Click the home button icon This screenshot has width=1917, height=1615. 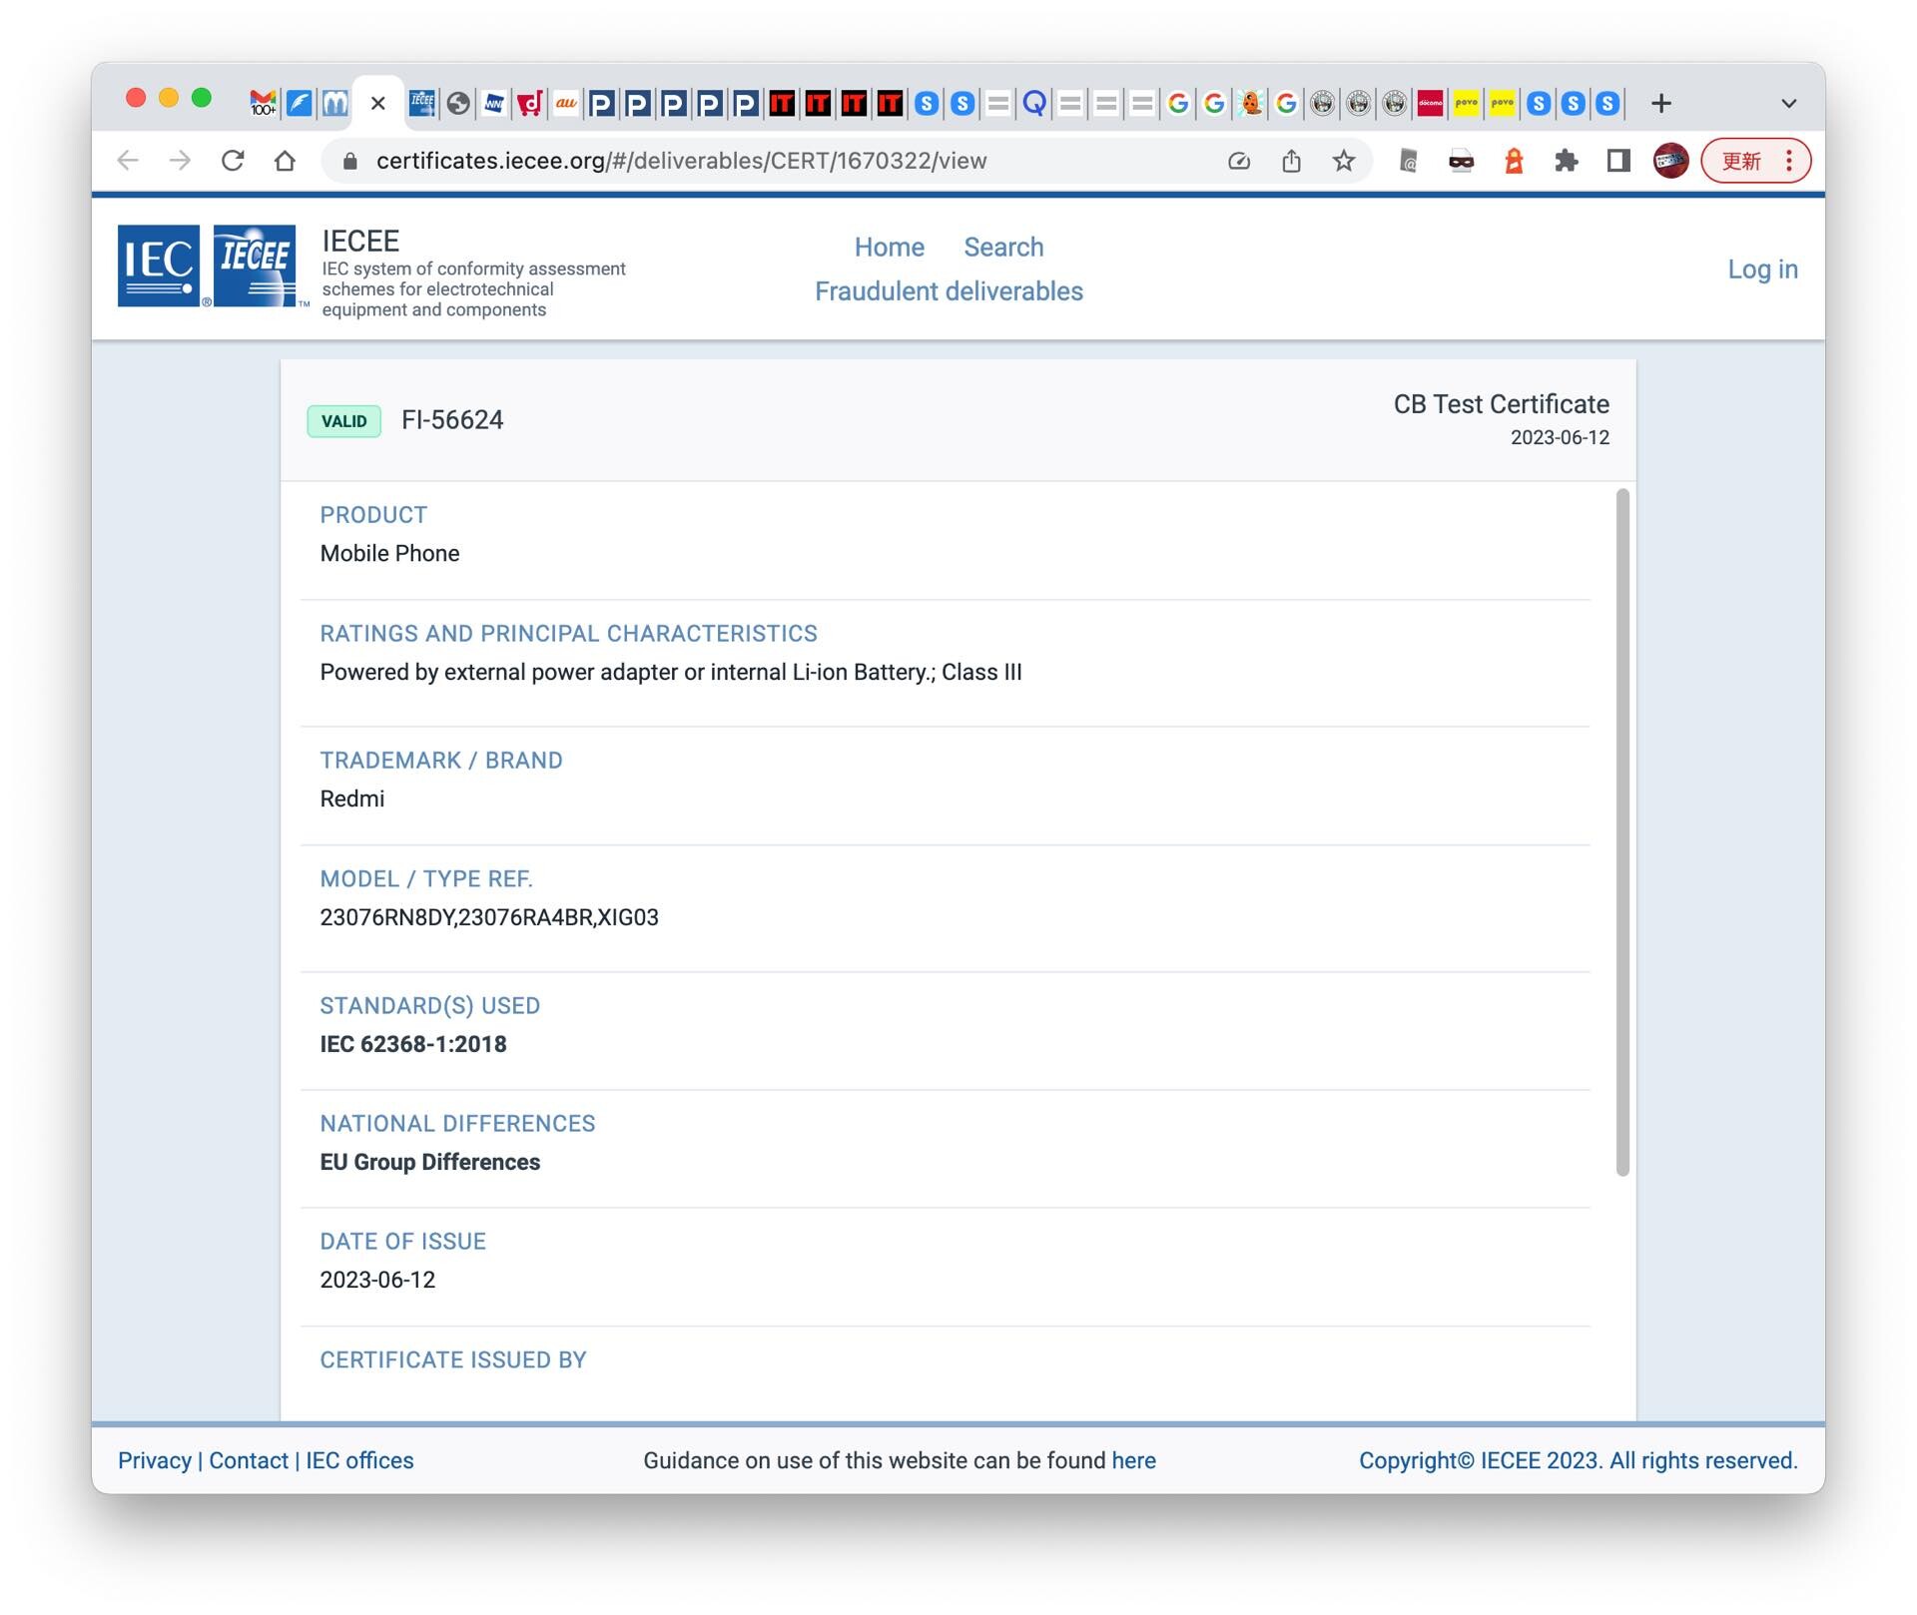click(x=286, y=161)
